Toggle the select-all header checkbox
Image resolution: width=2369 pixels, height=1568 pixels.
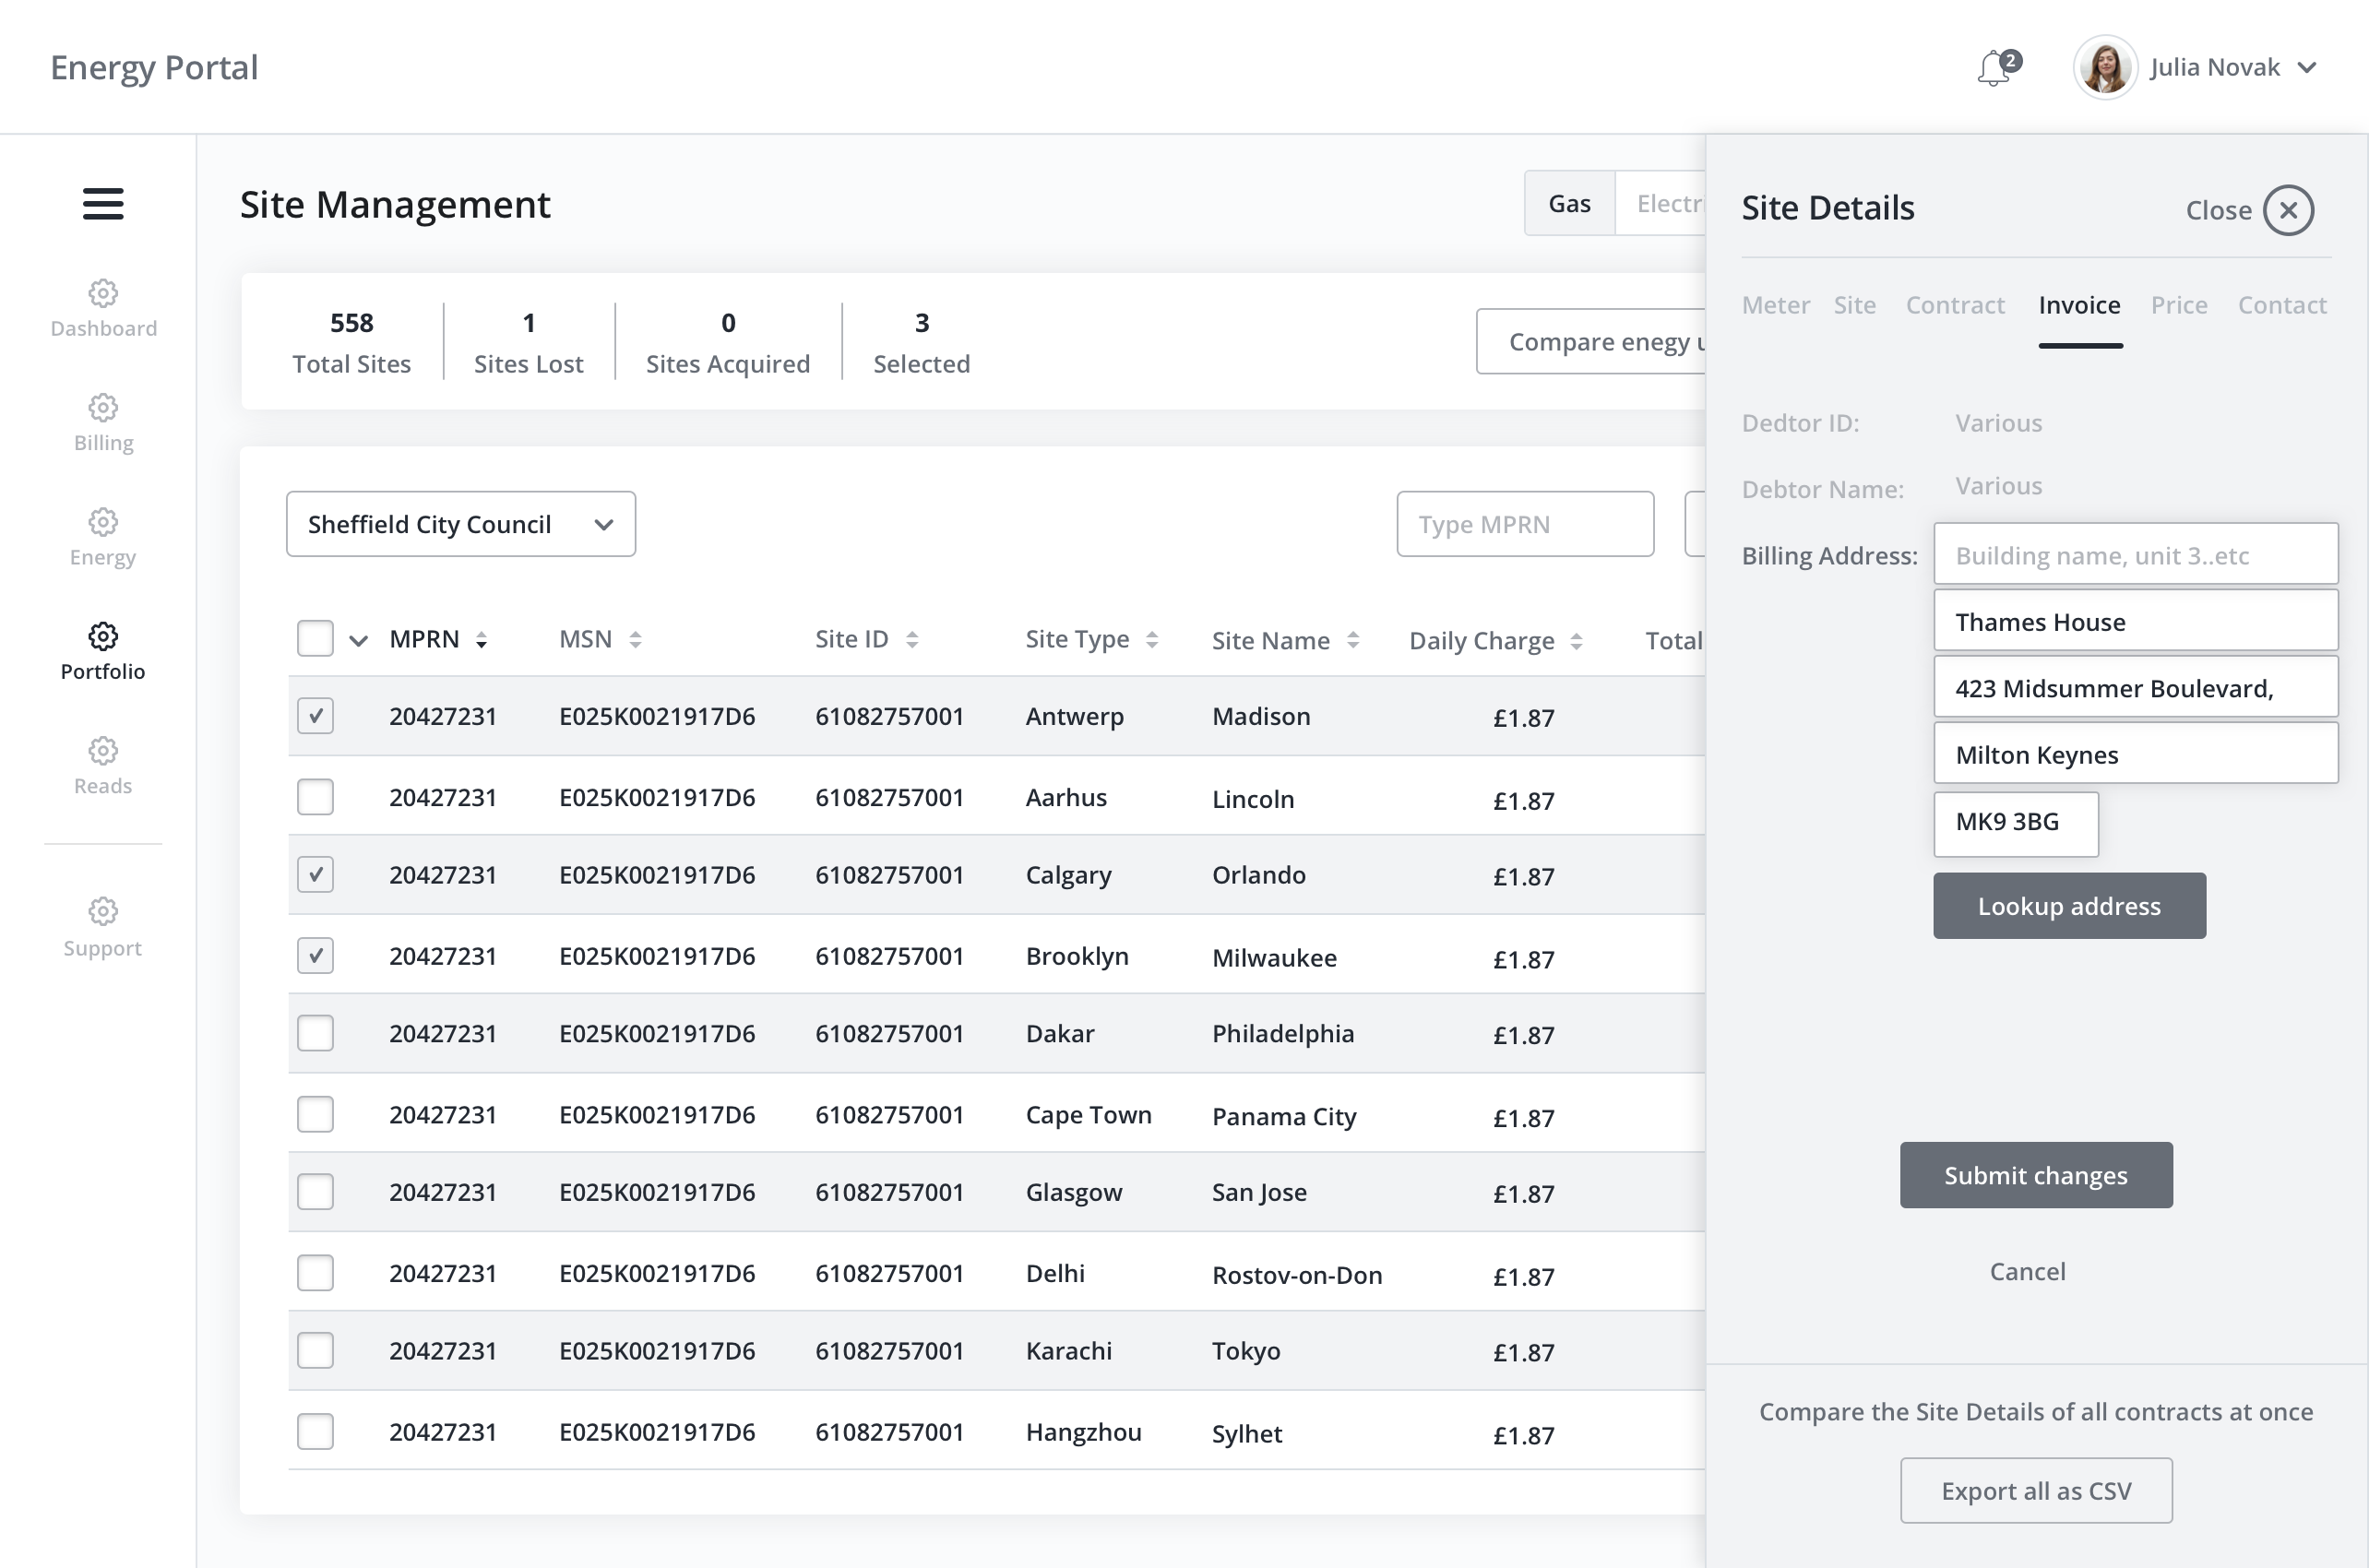pyautogui.click(x=315, y=639)
